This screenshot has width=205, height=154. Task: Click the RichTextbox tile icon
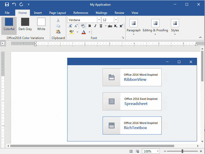pos(112,126)
